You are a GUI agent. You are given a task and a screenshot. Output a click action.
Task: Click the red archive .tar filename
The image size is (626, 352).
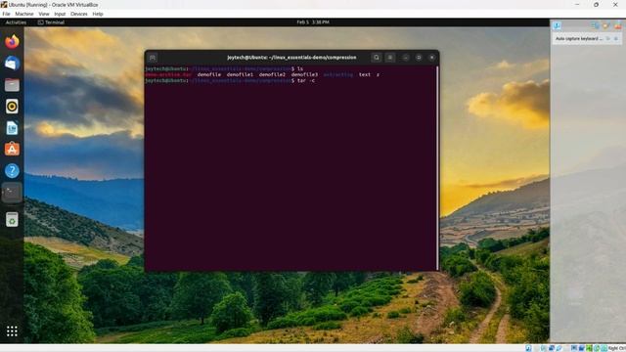(x=168, y=74)
